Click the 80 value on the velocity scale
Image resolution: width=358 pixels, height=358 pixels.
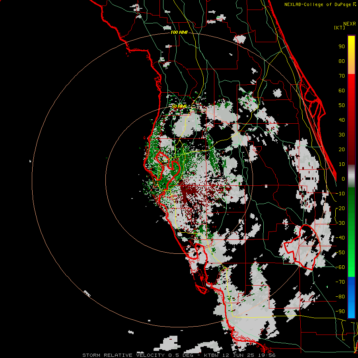pos(342,61)
